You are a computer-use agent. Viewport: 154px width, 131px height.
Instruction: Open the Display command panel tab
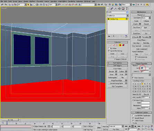pos(123,9)
